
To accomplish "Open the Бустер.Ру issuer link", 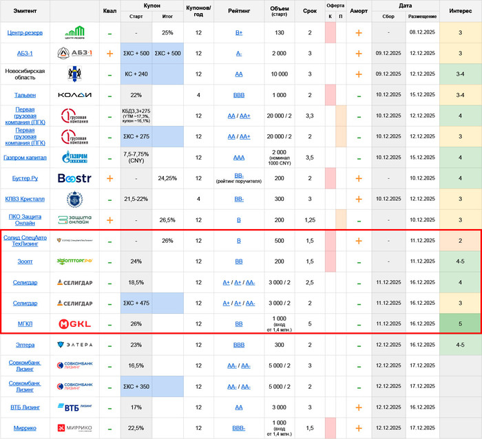I will [x=25, y=178].
